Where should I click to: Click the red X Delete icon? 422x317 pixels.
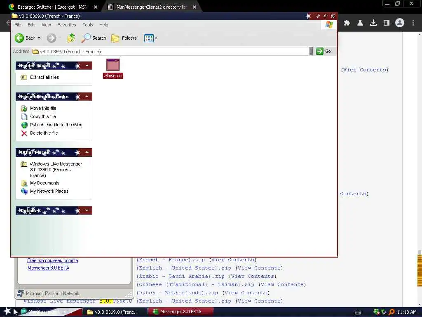click(24, 133)
